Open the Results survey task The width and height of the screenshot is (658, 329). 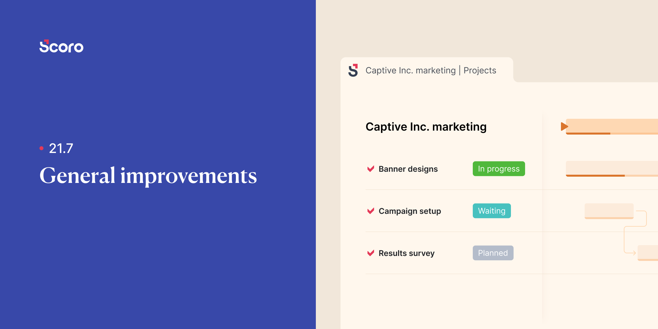pyautogui.click(x=406, y=253)
